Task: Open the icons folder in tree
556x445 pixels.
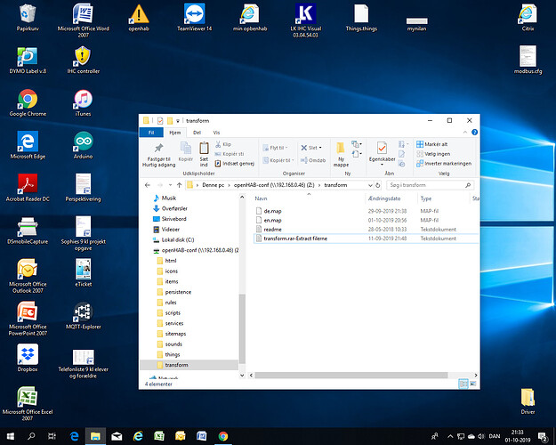Action: [172, 271]
